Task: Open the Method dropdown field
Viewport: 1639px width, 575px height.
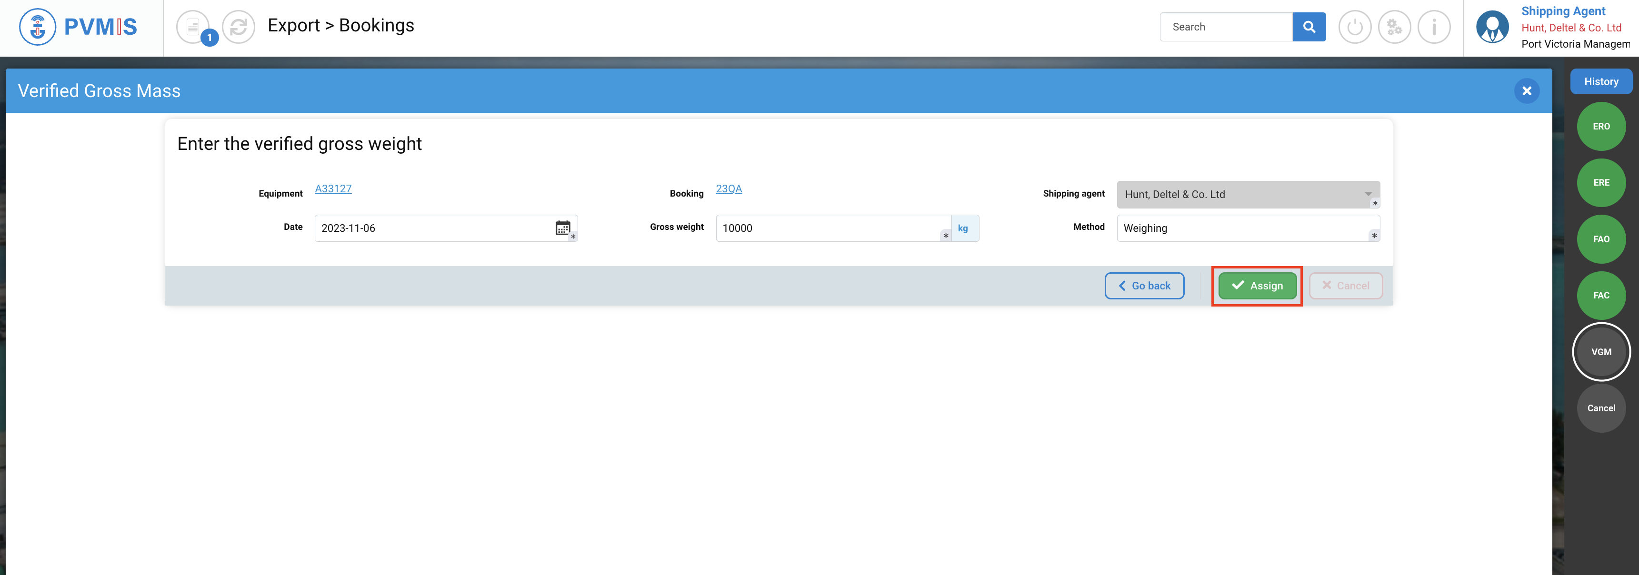Action: coord(1248,228)
